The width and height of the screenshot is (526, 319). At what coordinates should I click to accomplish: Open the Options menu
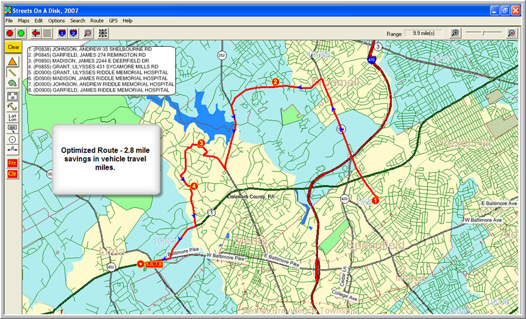click(x=56, y=21)
